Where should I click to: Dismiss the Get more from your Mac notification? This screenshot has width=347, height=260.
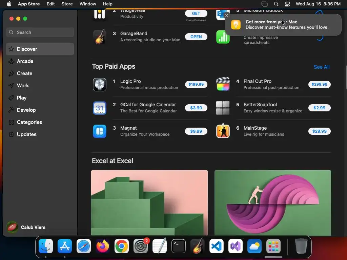click(x=226, y=16)
